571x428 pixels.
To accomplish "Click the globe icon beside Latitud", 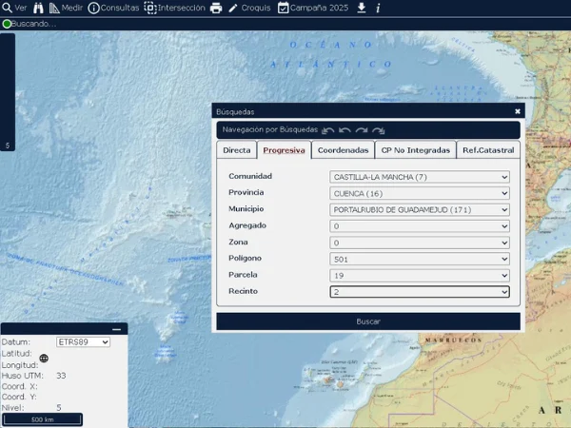I will pos(44,359).
